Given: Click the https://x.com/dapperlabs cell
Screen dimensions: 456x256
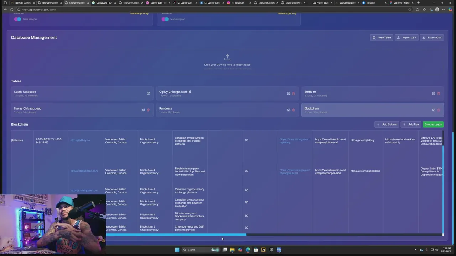Looking at the screenshot, I should pos(365,171).
